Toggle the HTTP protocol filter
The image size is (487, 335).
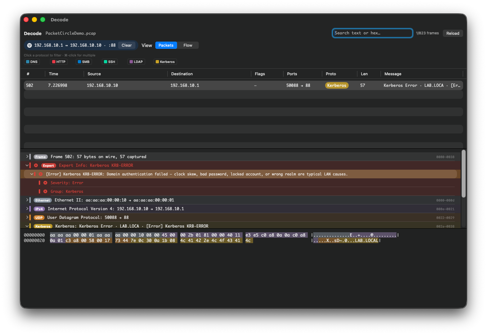[x=59, y=62]
